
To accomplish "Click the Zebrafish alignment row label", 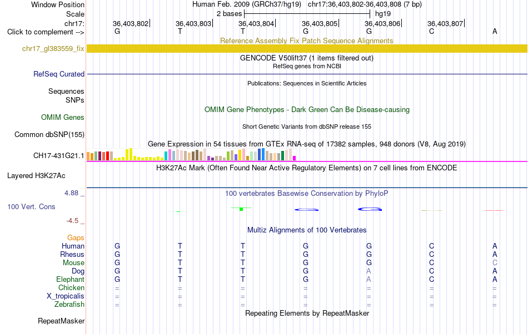I will tap(69, 305).
